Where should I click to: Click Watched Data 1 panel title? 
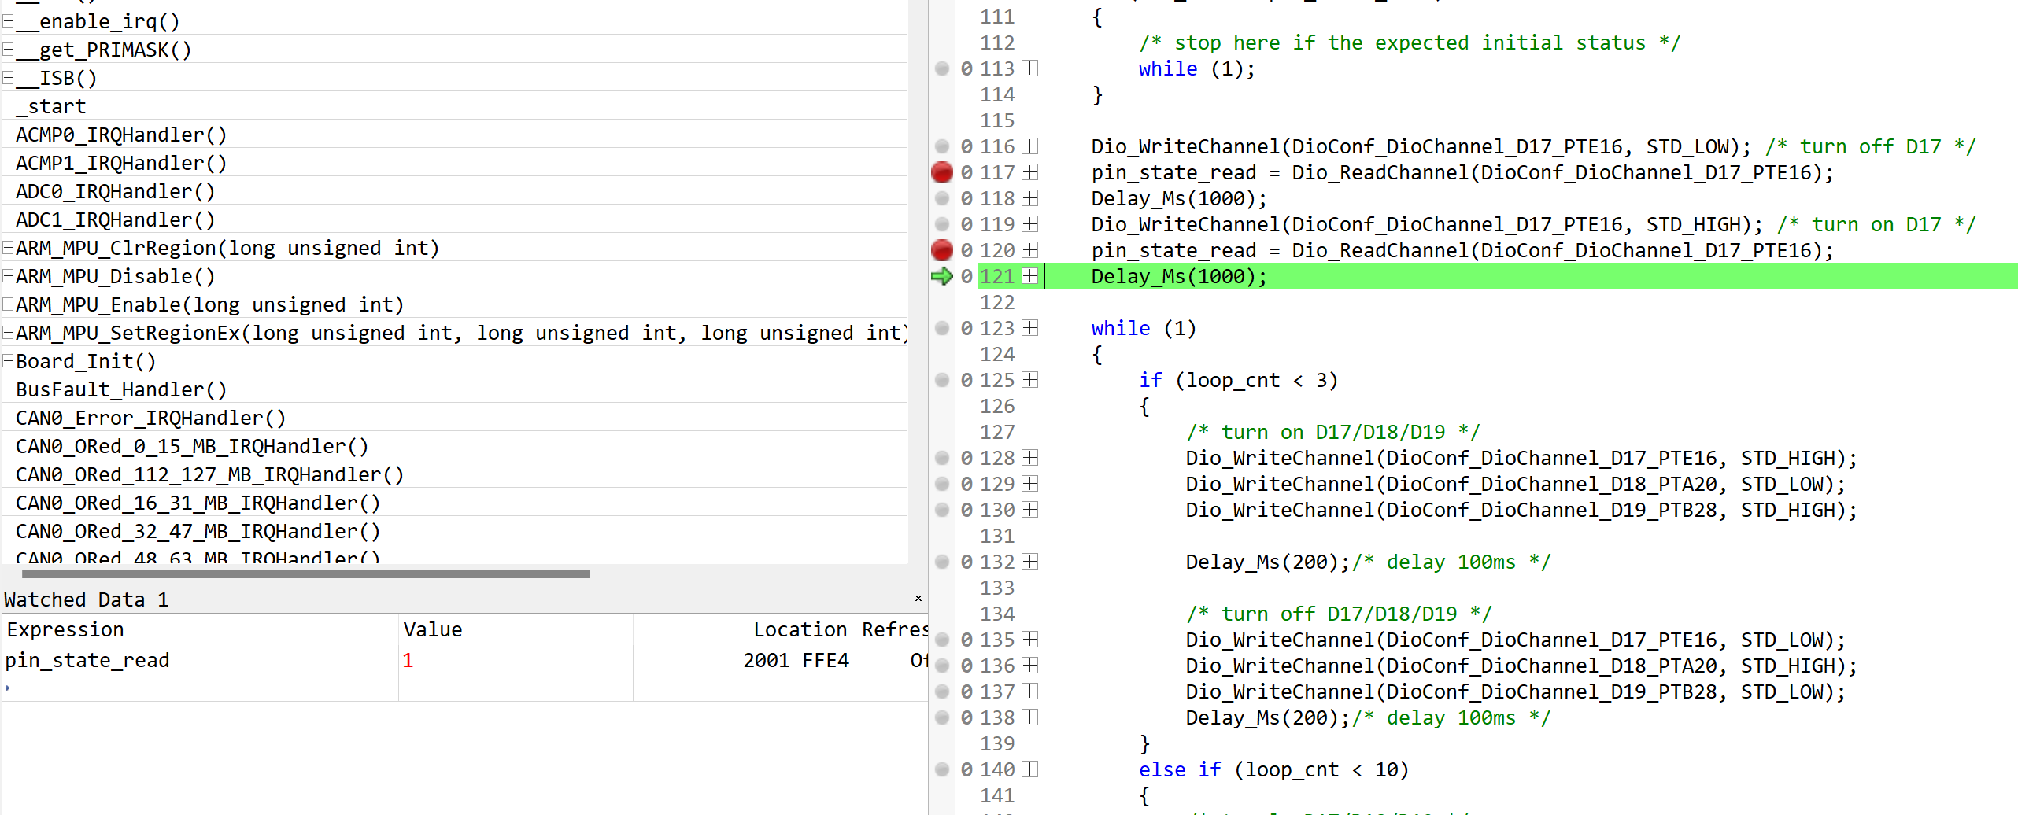(87, 599)
